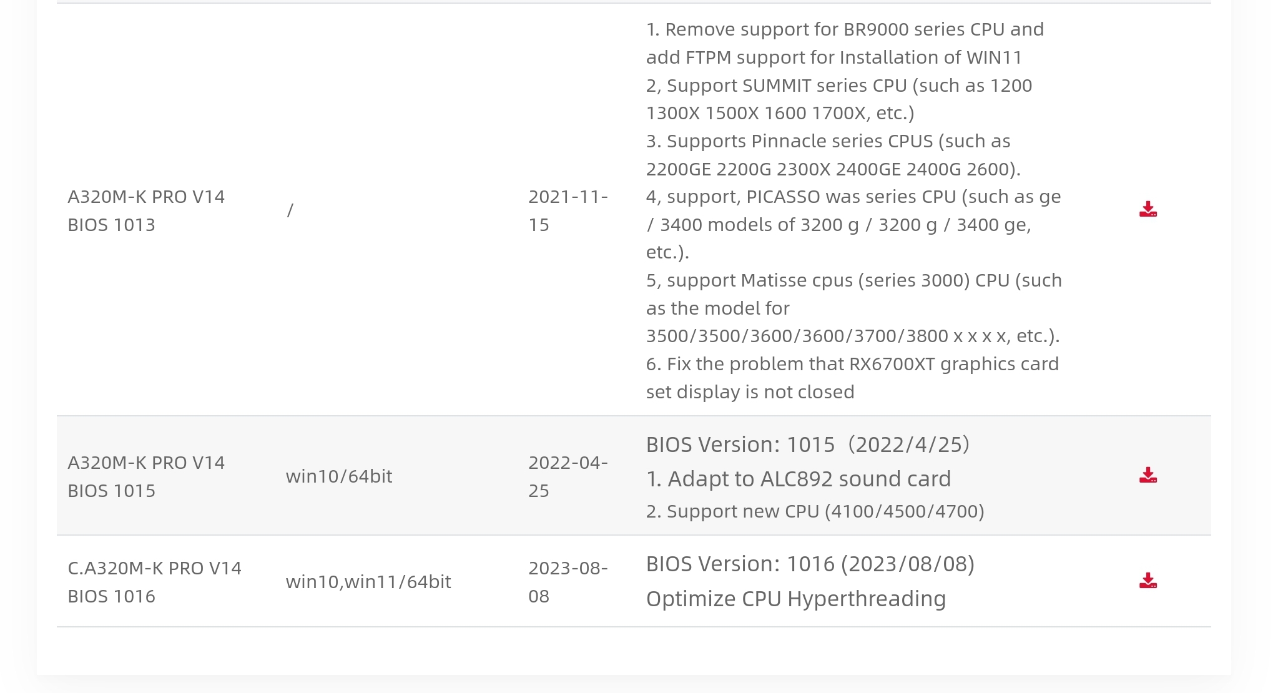Click the A320M-K PRO V14 BIOS 1013 name

pos(146,210)
